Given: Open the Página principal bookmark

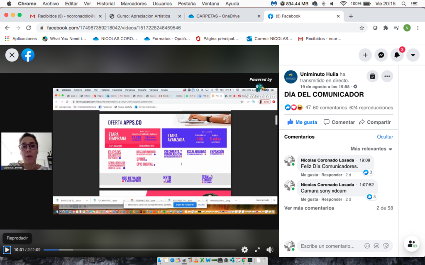Looking at the screenshot, I should [x=217, y=39].
